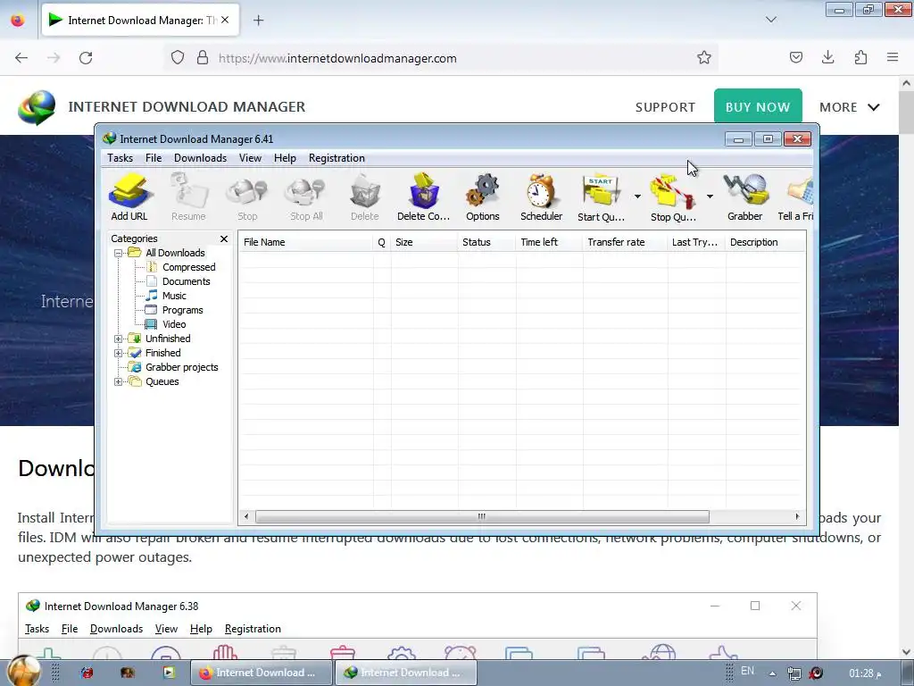The image size is (914, 686).
Task: Sort by Transfer rate column header
Action: [625, 242]
